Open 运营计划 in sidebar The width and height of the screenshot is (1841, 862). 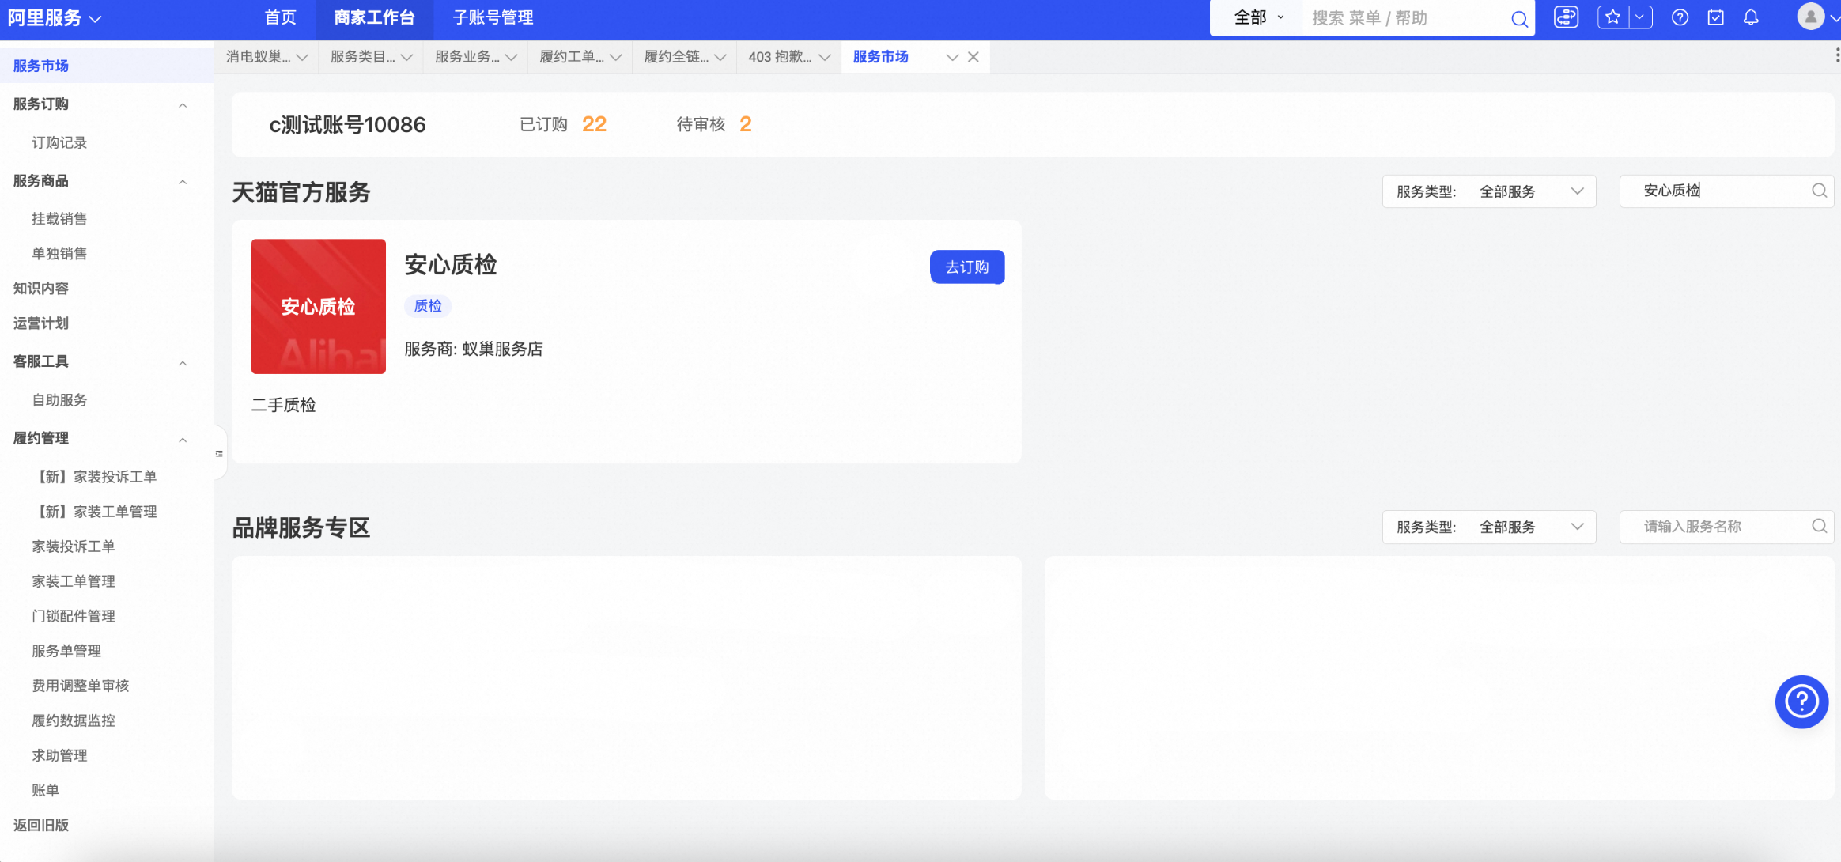coord(41,323)
